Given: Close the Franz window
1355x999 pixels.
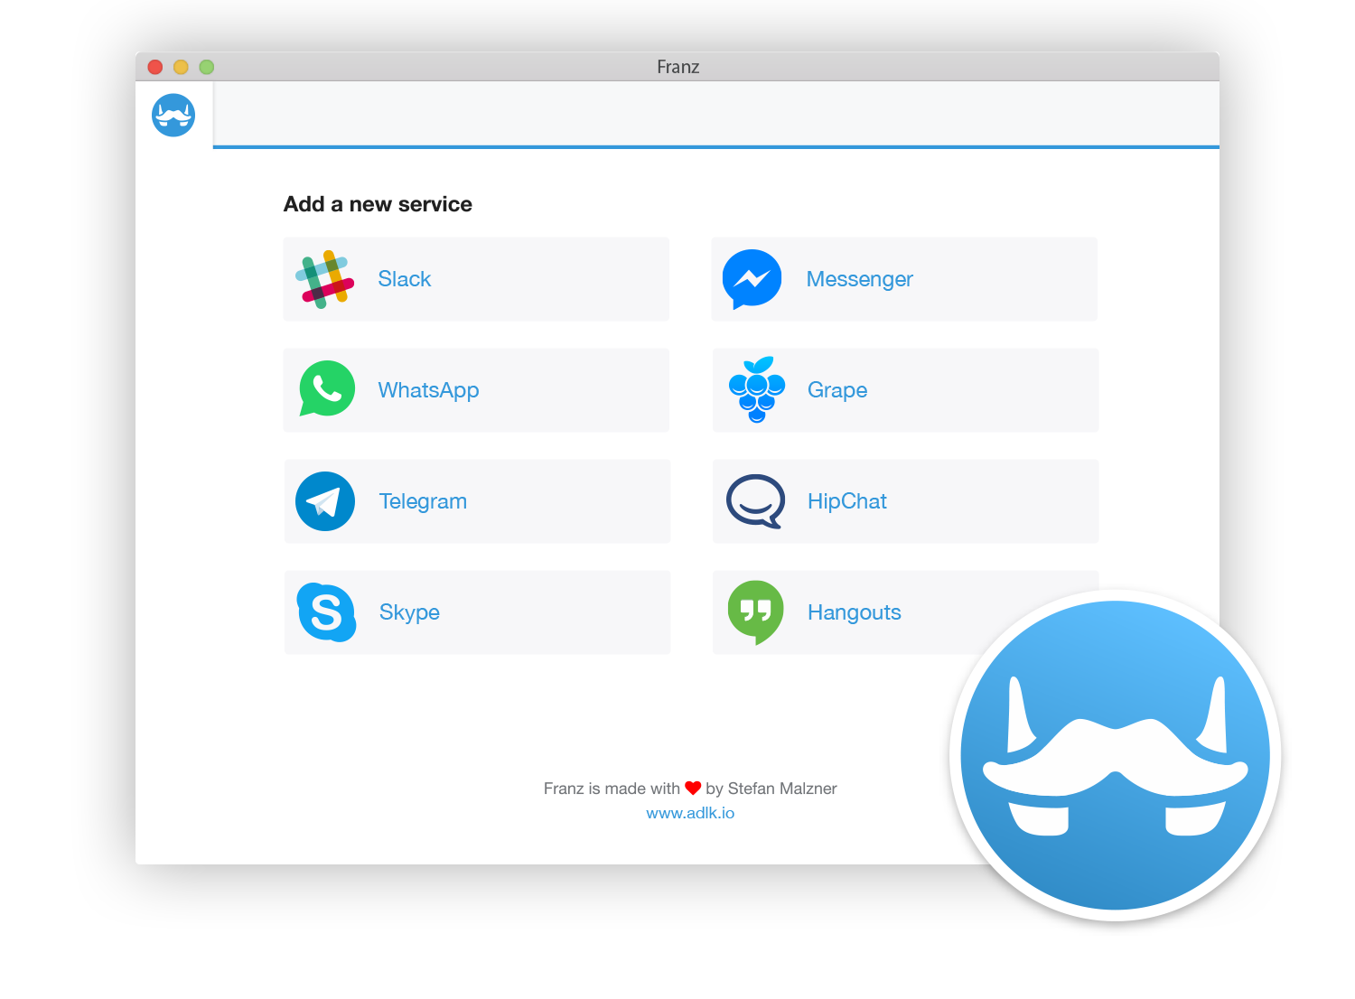Looking at the screenshot, I should pyautogui.click(x=155, y=67).
